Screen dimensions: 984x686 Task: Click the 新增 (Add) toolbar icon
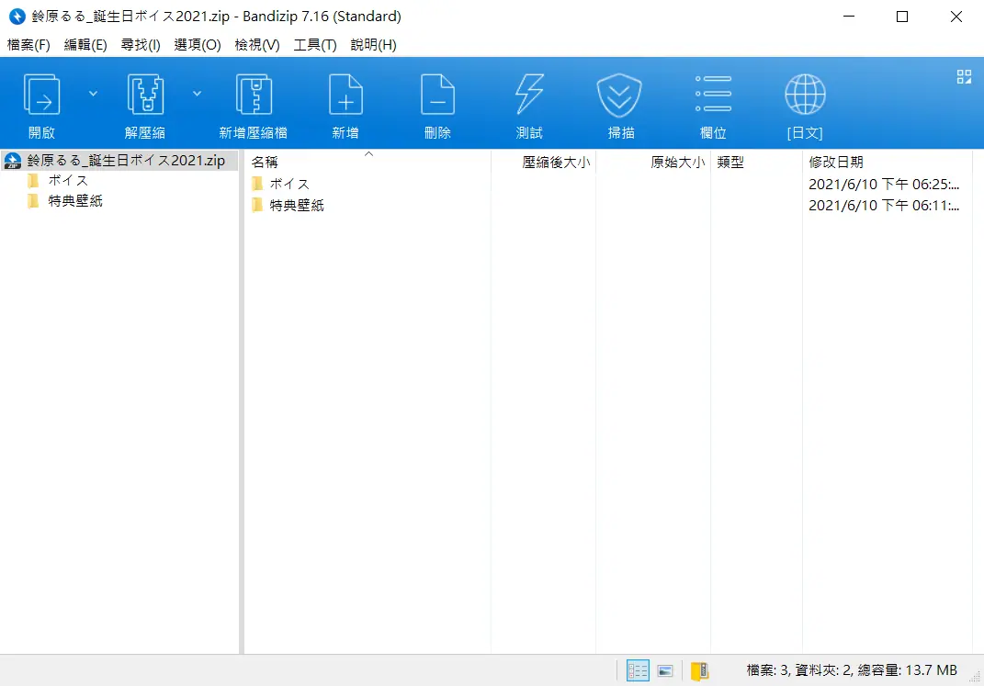(345, 95)
